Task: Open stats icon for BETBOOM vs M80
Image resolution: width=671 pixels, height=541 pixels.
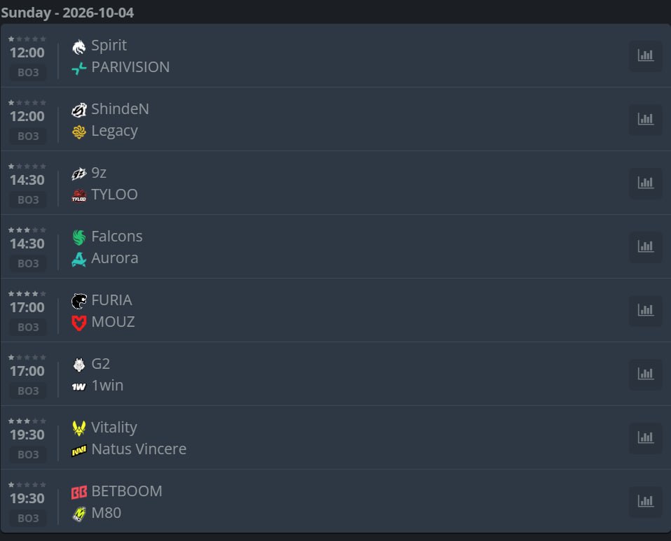Action: [x=646, y=501]
